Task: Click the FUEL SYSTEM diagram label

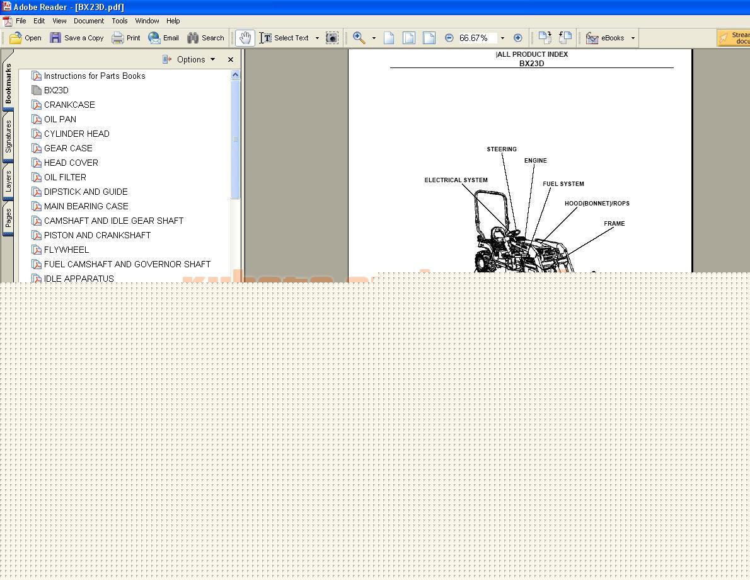Action: pyautogui.click(x=563, y=183)
